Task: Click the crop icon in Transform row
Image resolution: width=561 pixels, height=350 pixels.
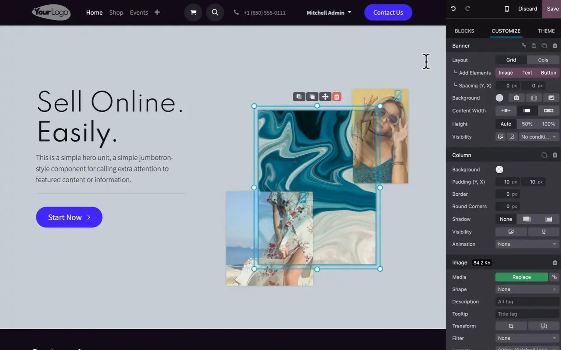Action: [x=511, y=326]
